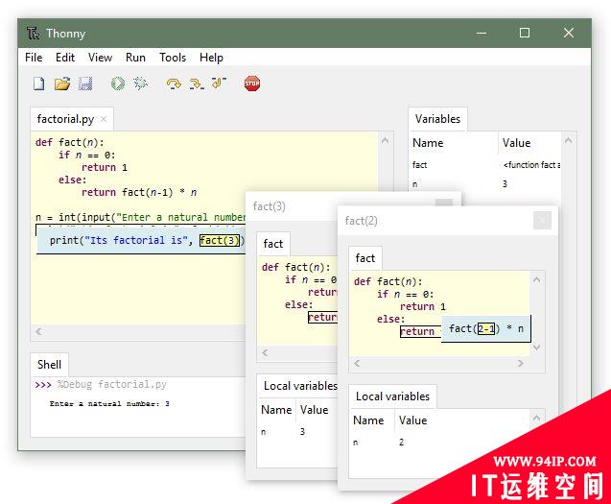Screen dimensions: 611x504
Task: Click the 'def fact(n):' line in main editor
Action: click(x=70, y=142)
